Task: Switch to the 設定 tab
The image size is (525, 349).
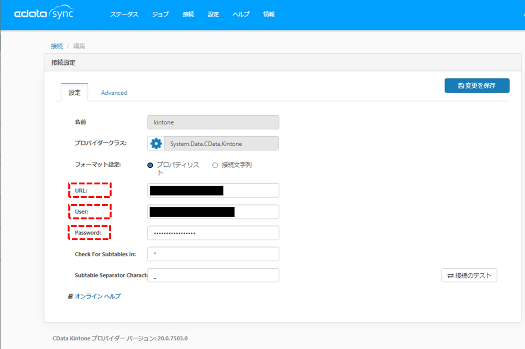Action: [74, 93]
